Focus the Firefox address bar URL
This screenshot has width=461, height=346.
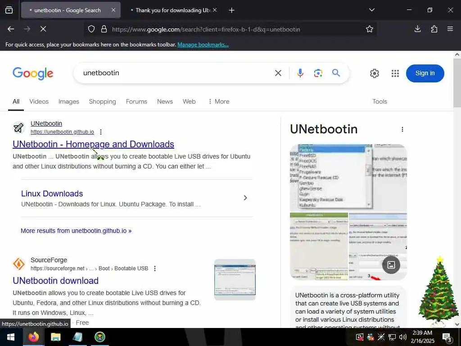click(206, 29)
